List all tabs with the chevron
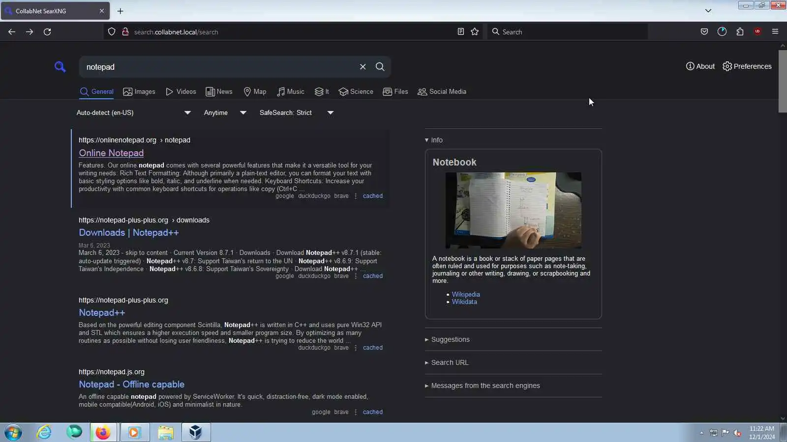This screenshot has width=787, height=442. (708, 11)
